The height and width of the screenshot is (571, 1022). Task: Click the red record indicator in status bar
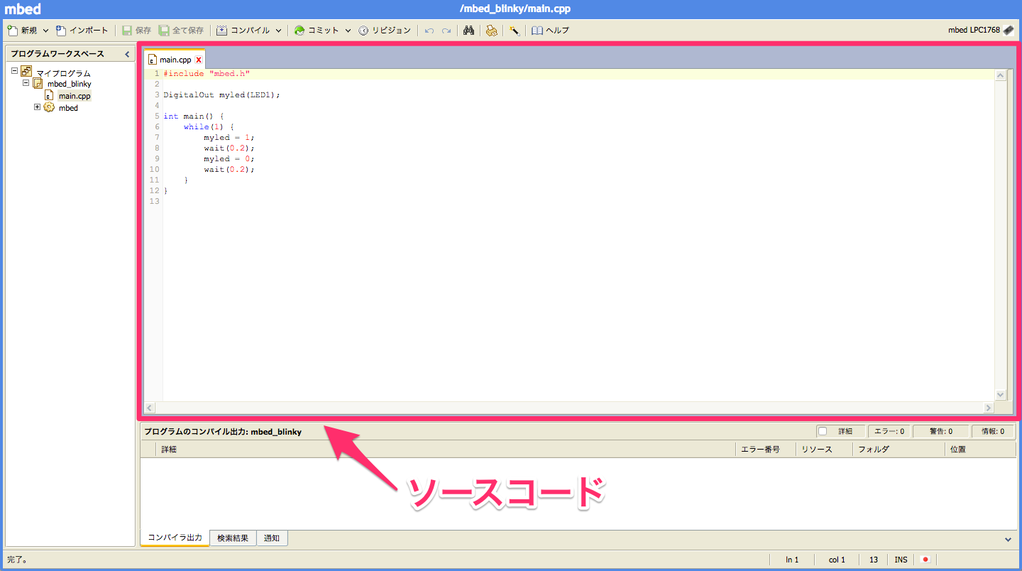[925, 560]
